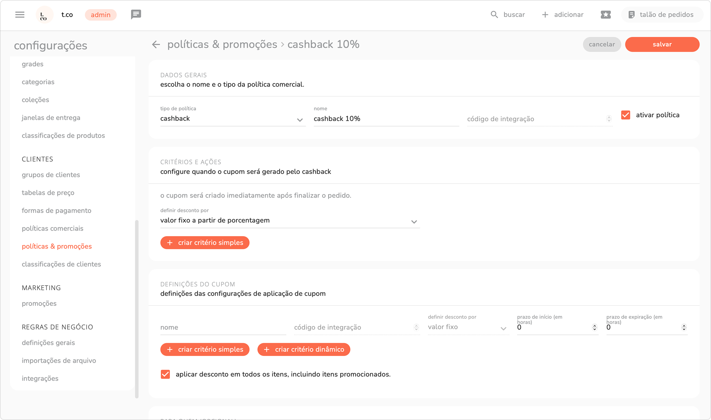Click the coupon nome input field
The height and width of the screenshot is (420, 711).
tap(223, 328)
